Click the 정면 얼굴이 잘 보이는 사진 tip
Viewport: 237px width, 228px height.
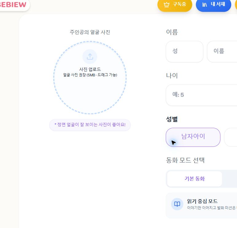click(90, 125)
